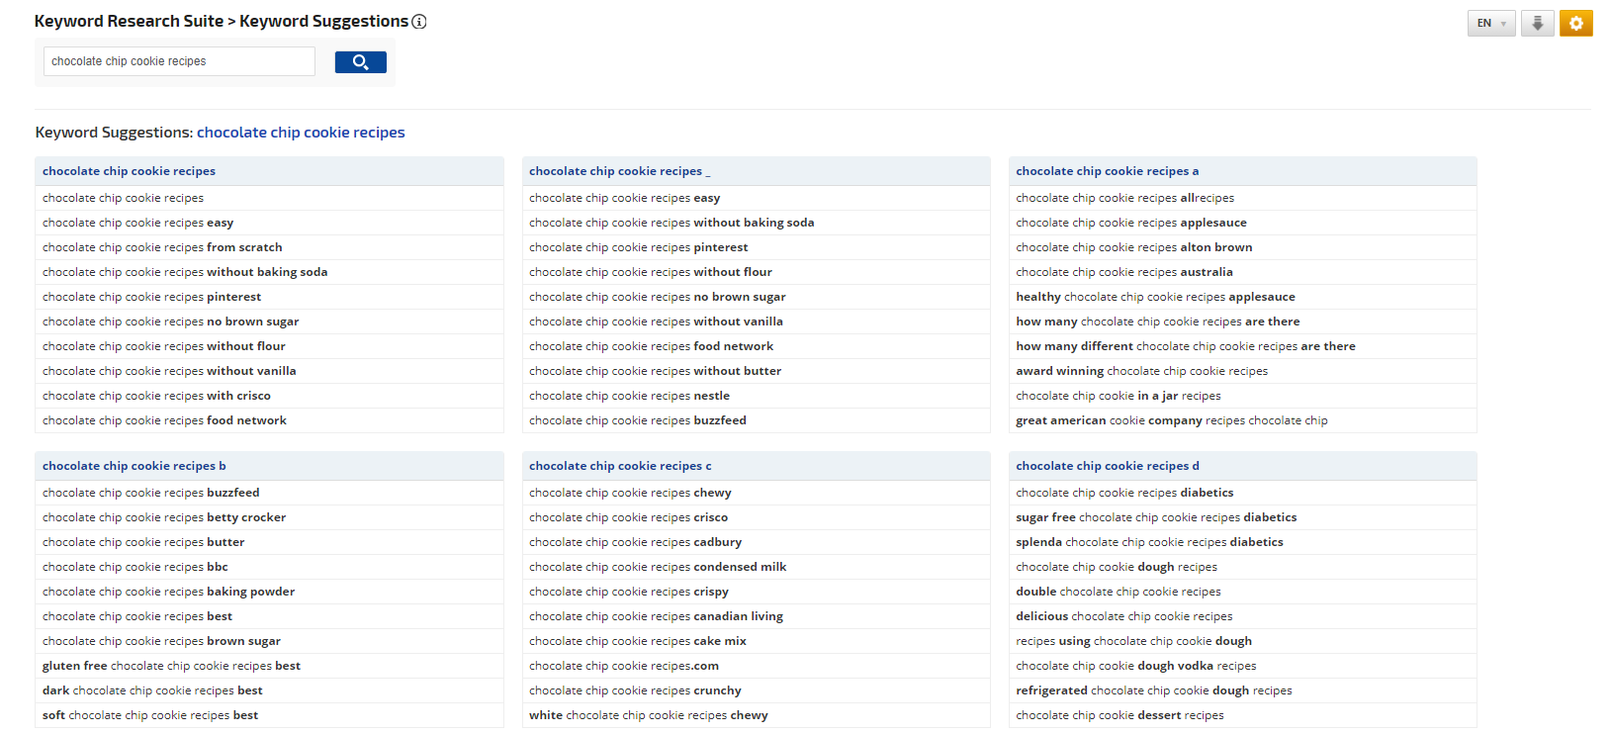This screenshot has width=1611, height=735.
Task: Select 'chocolate chip cookie recipes with crisco'
Action: tap(156, 396)
